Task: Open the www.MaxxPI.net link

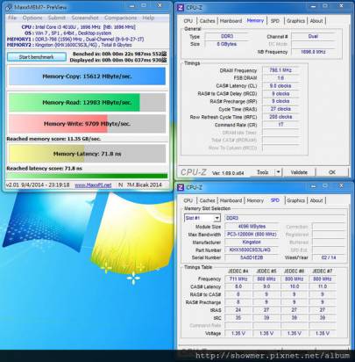Action: [x=93, y=185]
